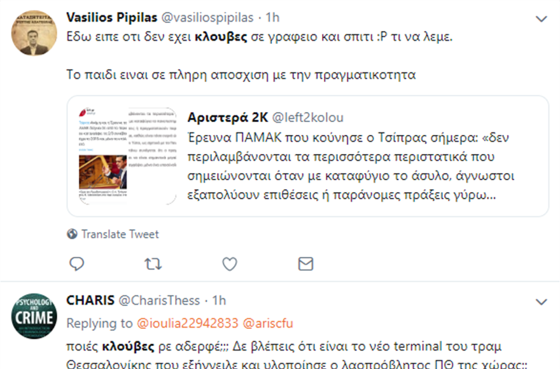Like the Vasilios Pipilas tweet
This screenshot has height=369, width=560.
[229, 263]
